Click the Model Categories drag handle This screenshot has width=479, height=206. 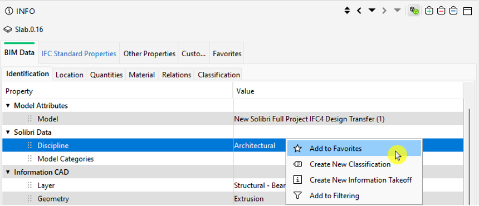pos(30,159)
